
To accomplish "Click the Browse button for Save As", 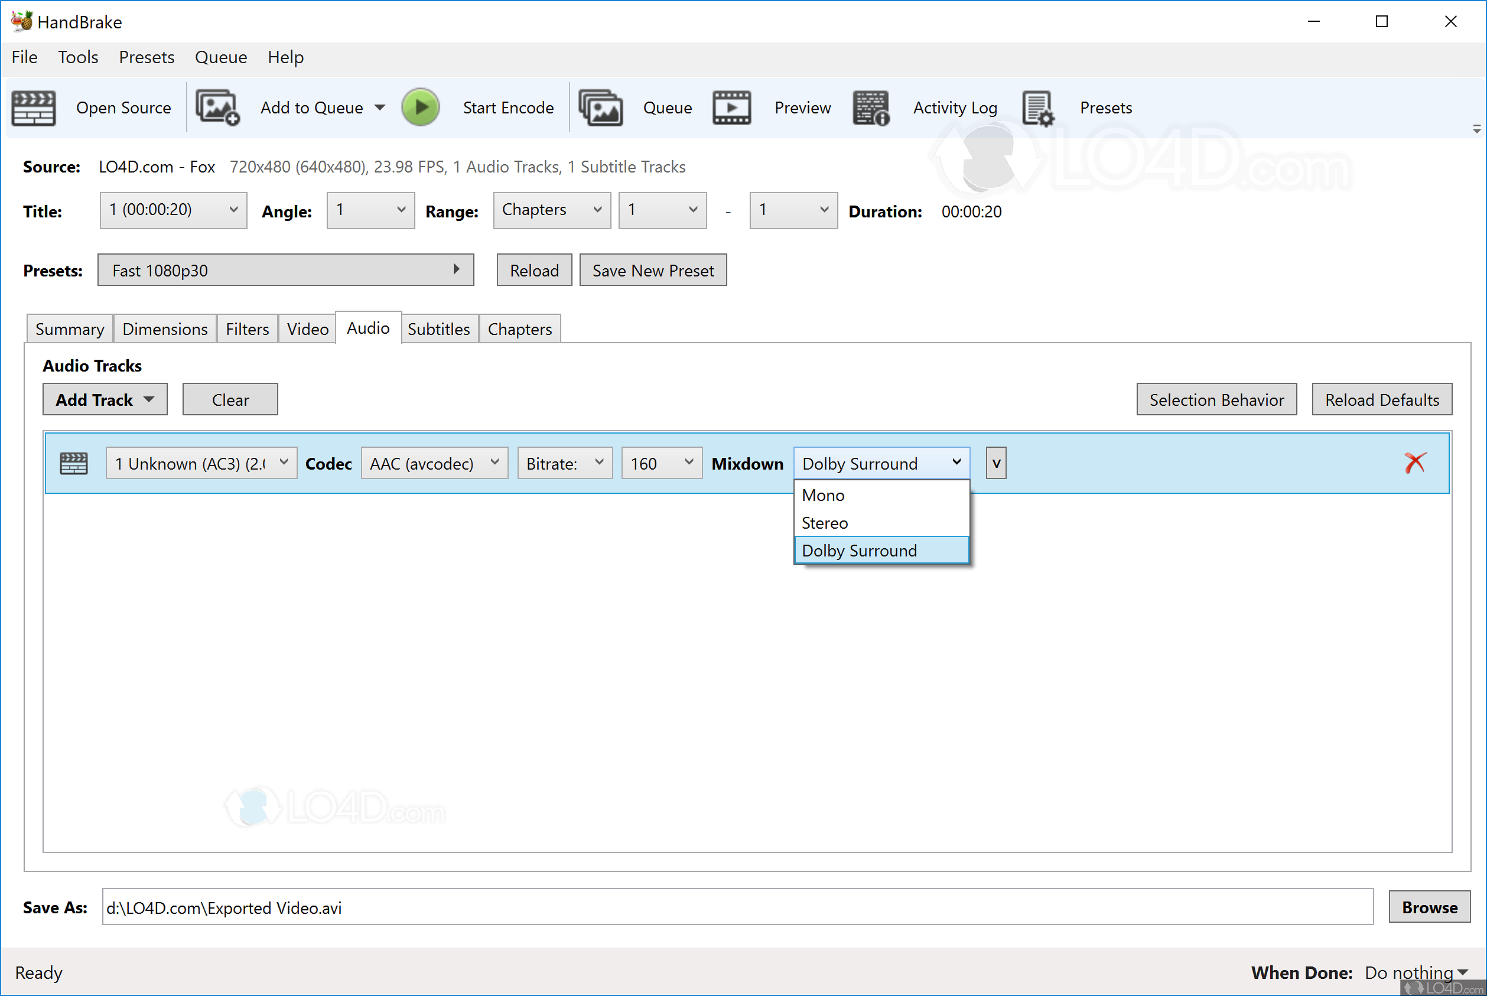I will 1429,907.
